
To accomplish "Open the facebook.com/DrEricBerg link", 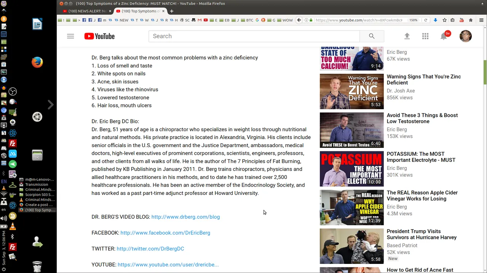I will (x=165, y=233).
